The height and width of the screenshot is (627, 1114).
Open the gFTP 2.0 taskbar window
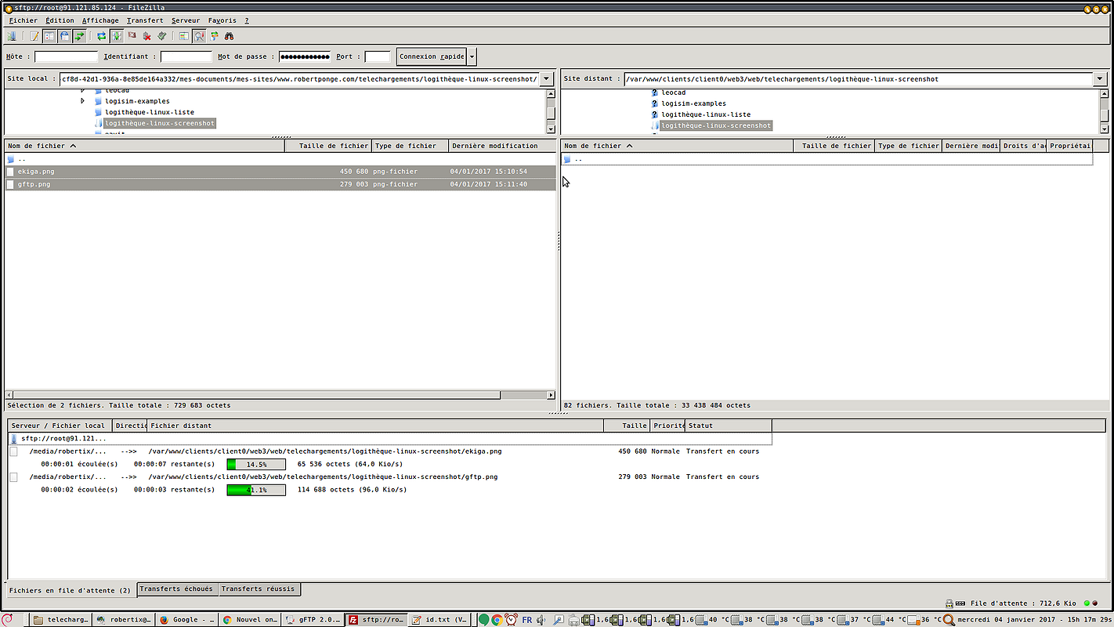pyautogui.click(x=313, y=619)
